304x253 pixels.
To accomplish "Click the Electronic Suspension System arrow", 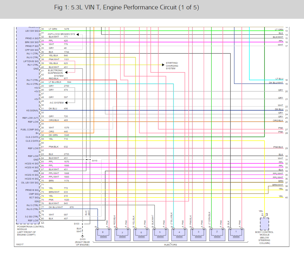I will pos(66,72).
